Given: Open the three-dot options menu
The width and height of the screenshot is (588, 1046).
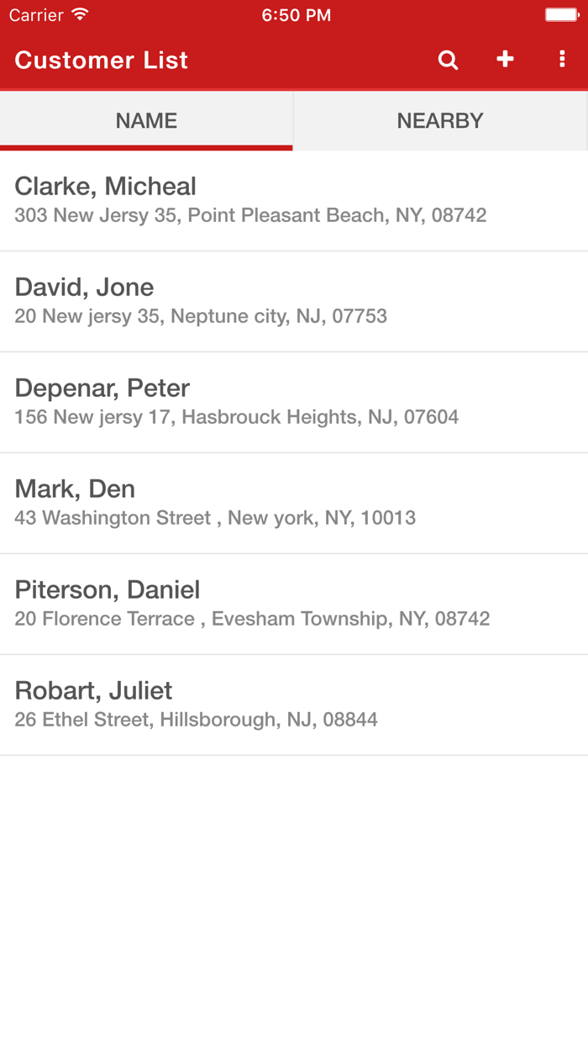Looking at the screenshot, I should 562,60.
